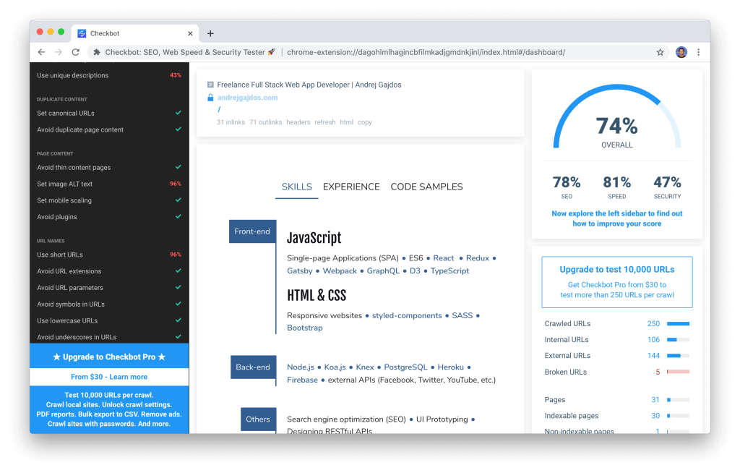Expand the headers details for the page
Screen dimensions: 740x473
point(298,122)
